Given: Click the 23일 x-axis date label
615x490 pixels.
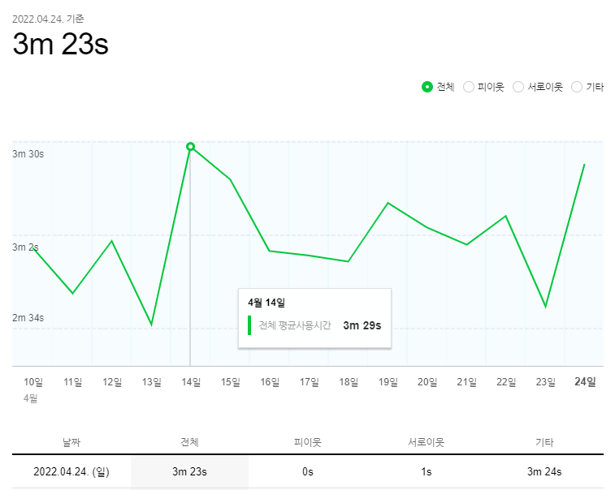Looking at the screenshot, I should [x=546, y=382].
